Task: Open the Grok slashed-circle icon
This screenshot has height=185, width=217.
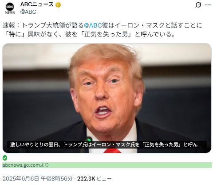Action: 198,5
